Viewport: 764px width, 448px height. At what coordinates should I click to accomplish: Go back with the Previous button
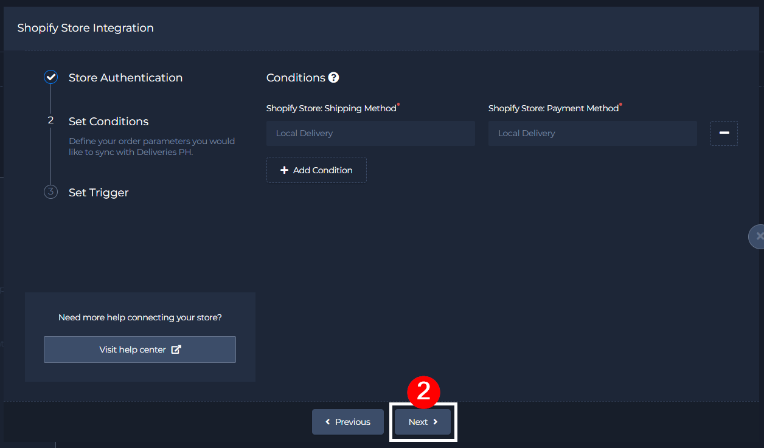(348, 422)
